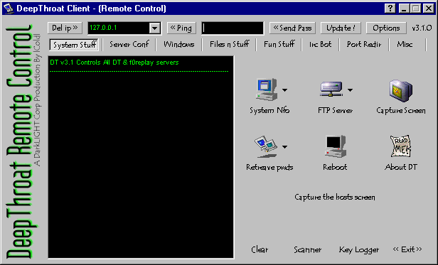
Task: Click the password input field
Action: 233,28
